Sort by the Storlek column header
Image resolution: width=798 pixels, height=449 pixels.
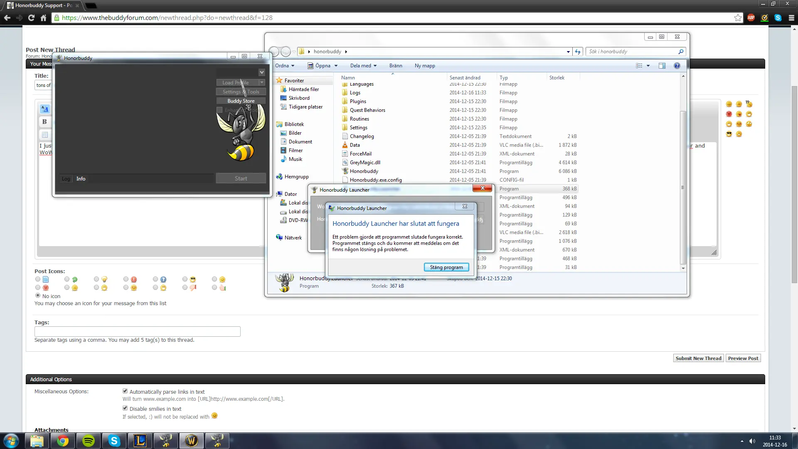(x=557, y=78)
